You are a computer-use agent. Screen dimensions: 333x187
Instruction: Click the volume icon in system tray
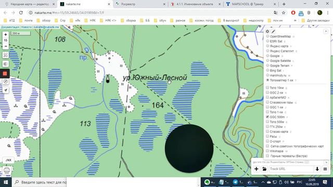[286, 182]
